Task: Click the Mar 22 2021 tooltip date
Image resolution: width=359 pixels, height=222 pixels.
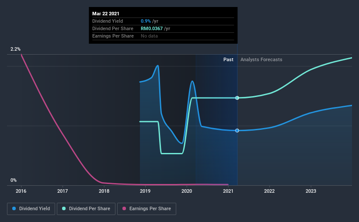Action: (x=106, y=14)
